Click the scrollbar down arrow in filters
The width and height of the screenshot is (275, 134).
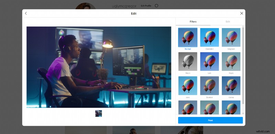243,113
